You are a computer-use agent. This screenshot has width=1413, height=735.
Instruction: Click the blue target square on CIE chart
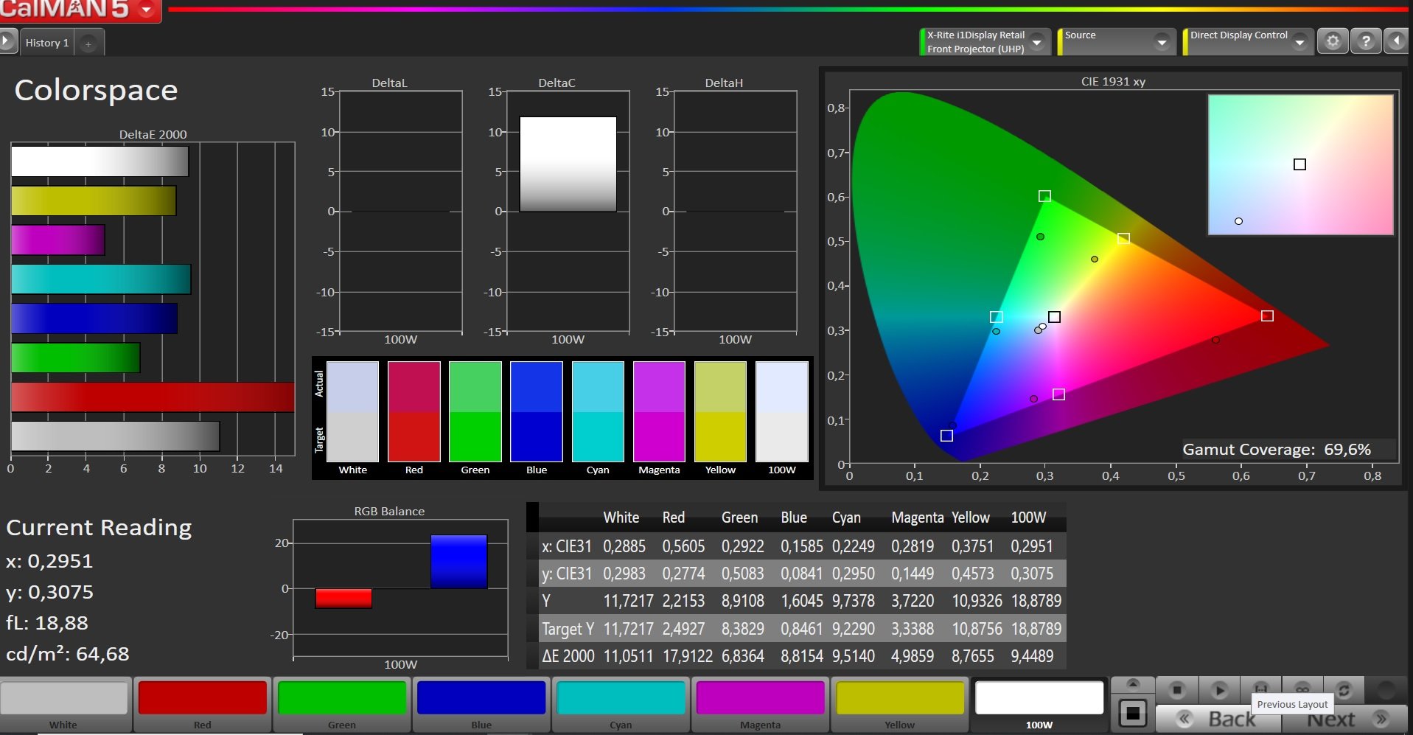pyautogui.click(x=946, y=436)
